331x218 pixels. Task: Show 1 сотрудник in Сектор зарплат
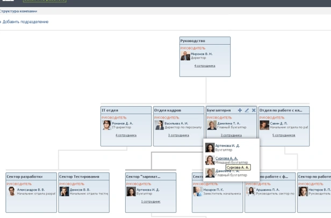(150, 201)
